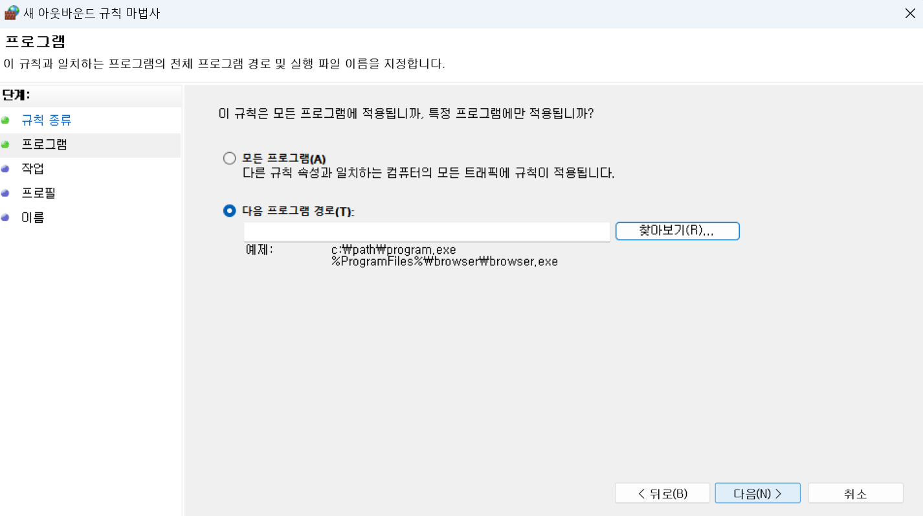
Task: Click the 예제: label
Action: coord(259,250)
